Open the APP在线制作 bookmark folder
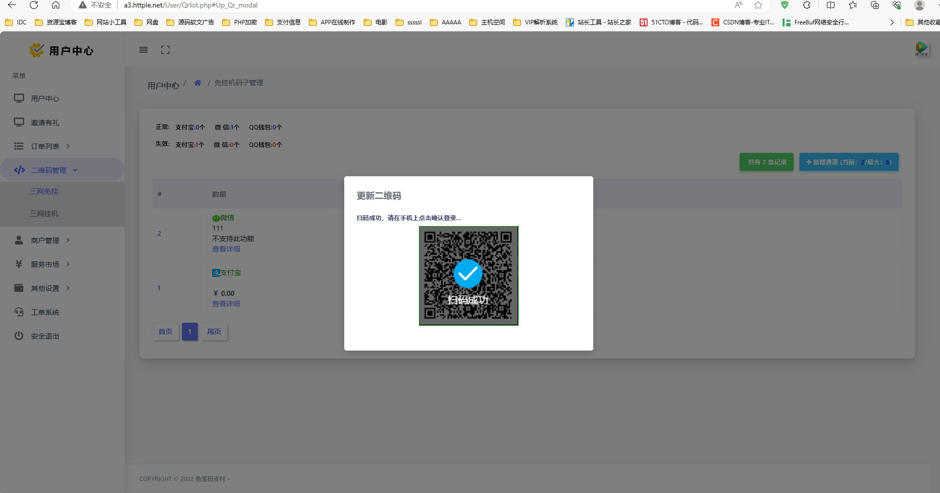The image size is (940, 493). (x=332, y=22)
